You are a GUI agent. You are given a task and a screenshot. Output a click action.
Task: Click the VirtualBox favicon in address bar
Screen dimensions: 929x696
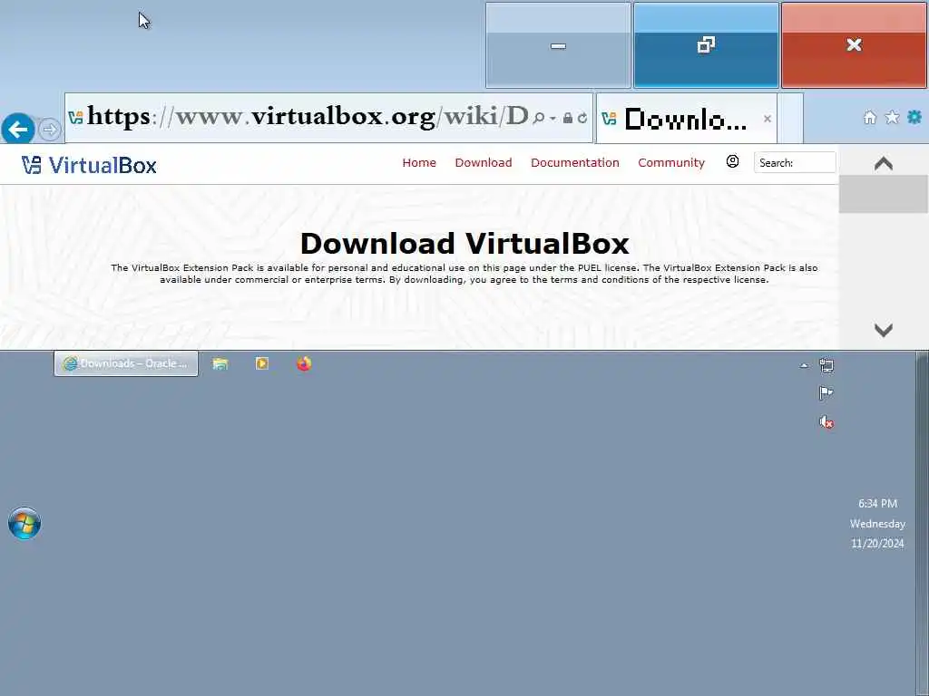tap(75, 117)
